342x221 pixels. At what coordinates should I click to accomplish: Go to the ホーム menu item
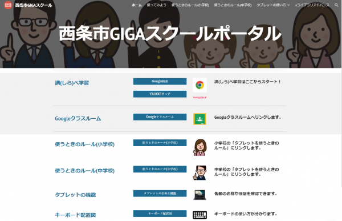click(137, 5)
